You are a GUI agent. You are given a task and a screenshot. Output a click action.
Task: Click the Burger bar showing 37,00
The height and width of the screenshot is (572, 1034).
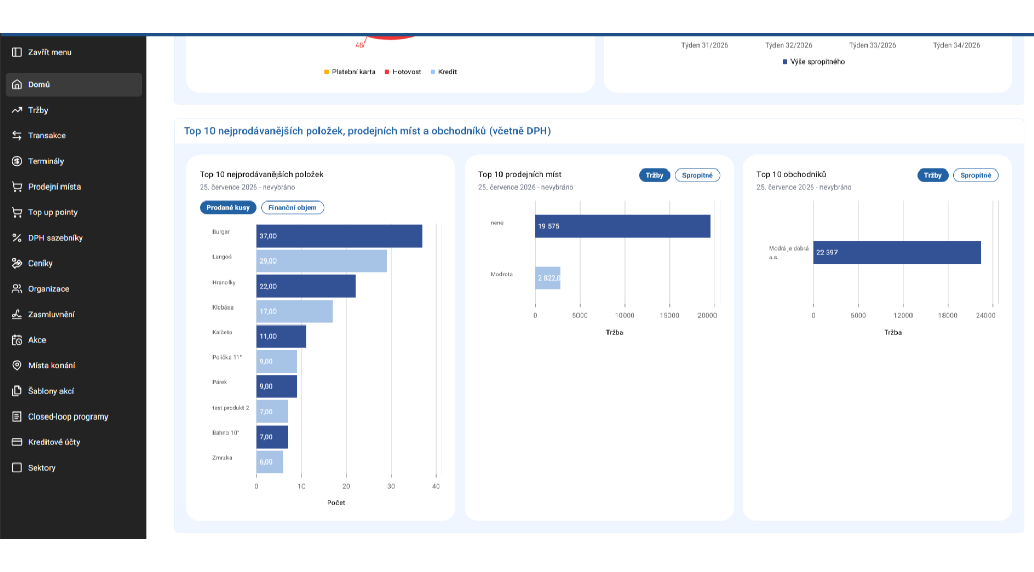pyautogui.click(x=340, y=236)
